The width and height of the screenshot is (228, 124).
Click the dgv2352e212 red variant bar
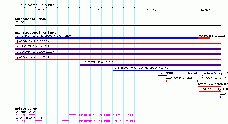pos(118,60)
